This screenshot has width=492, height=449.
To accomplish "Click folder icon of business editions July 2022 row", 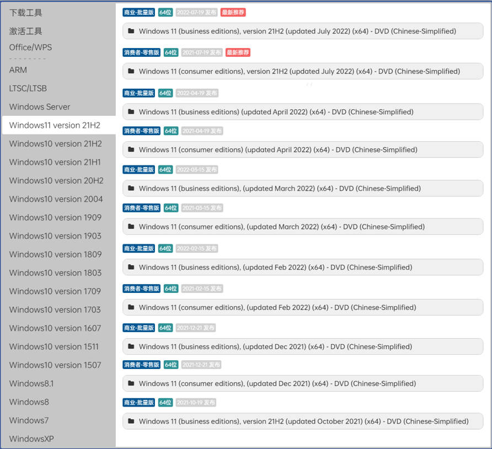I will (x=131, y=31).
